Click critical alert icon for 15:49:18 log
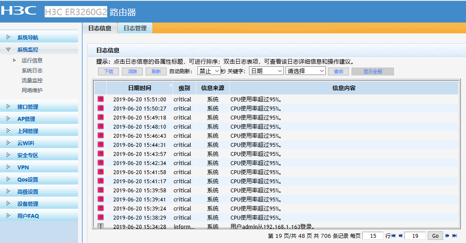The width and height of the screenshot is (466, 243). click(101, 117)
